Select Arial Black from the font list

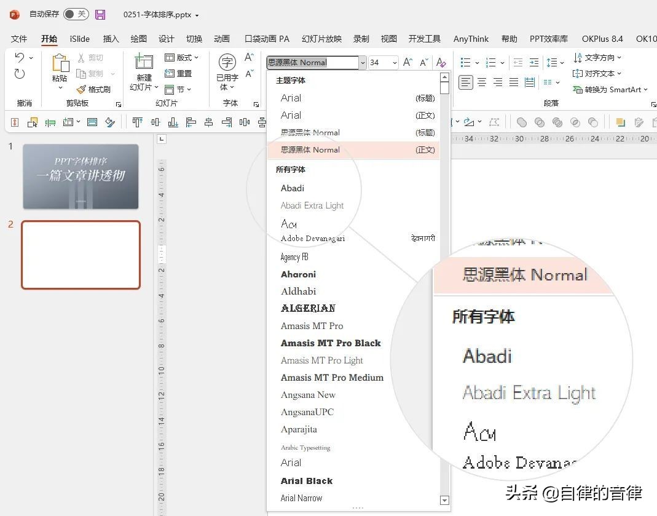(x=306, y=480)
